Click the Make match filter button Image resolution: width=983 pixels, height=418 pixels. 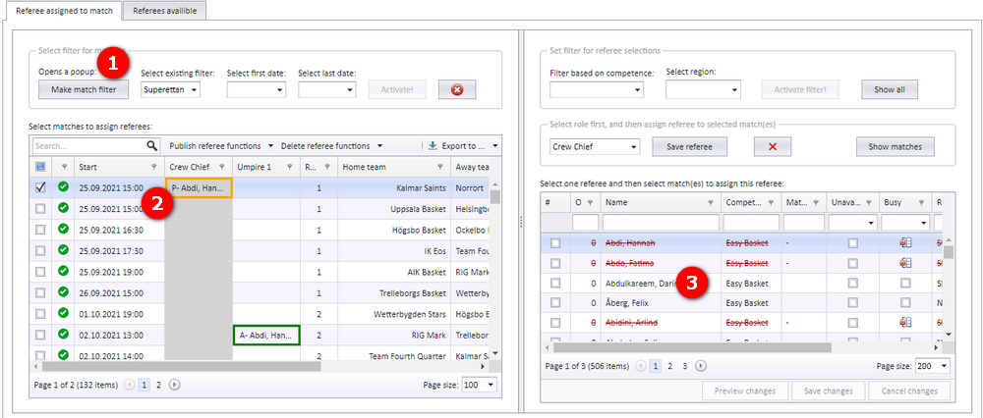click(x=84, y=89)
